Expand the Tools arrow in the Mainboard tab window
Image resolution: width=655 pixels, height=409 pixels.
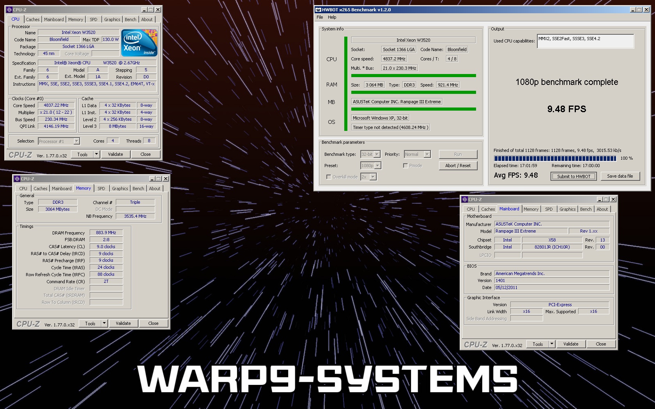tap(552, 344)
